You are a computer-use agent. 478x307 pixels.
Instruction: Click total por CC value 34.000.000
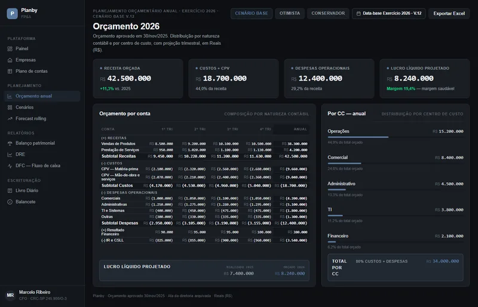pyautogui.click(x=443, y=261)
